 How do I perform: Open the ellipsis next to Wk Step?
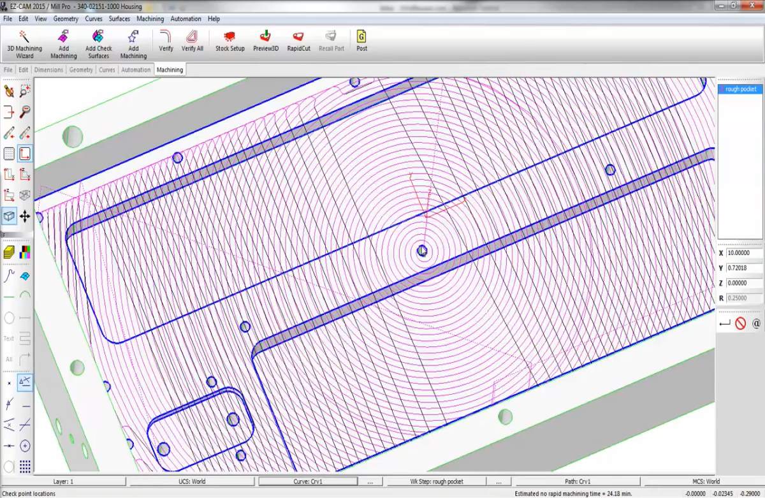coord(499,481)
